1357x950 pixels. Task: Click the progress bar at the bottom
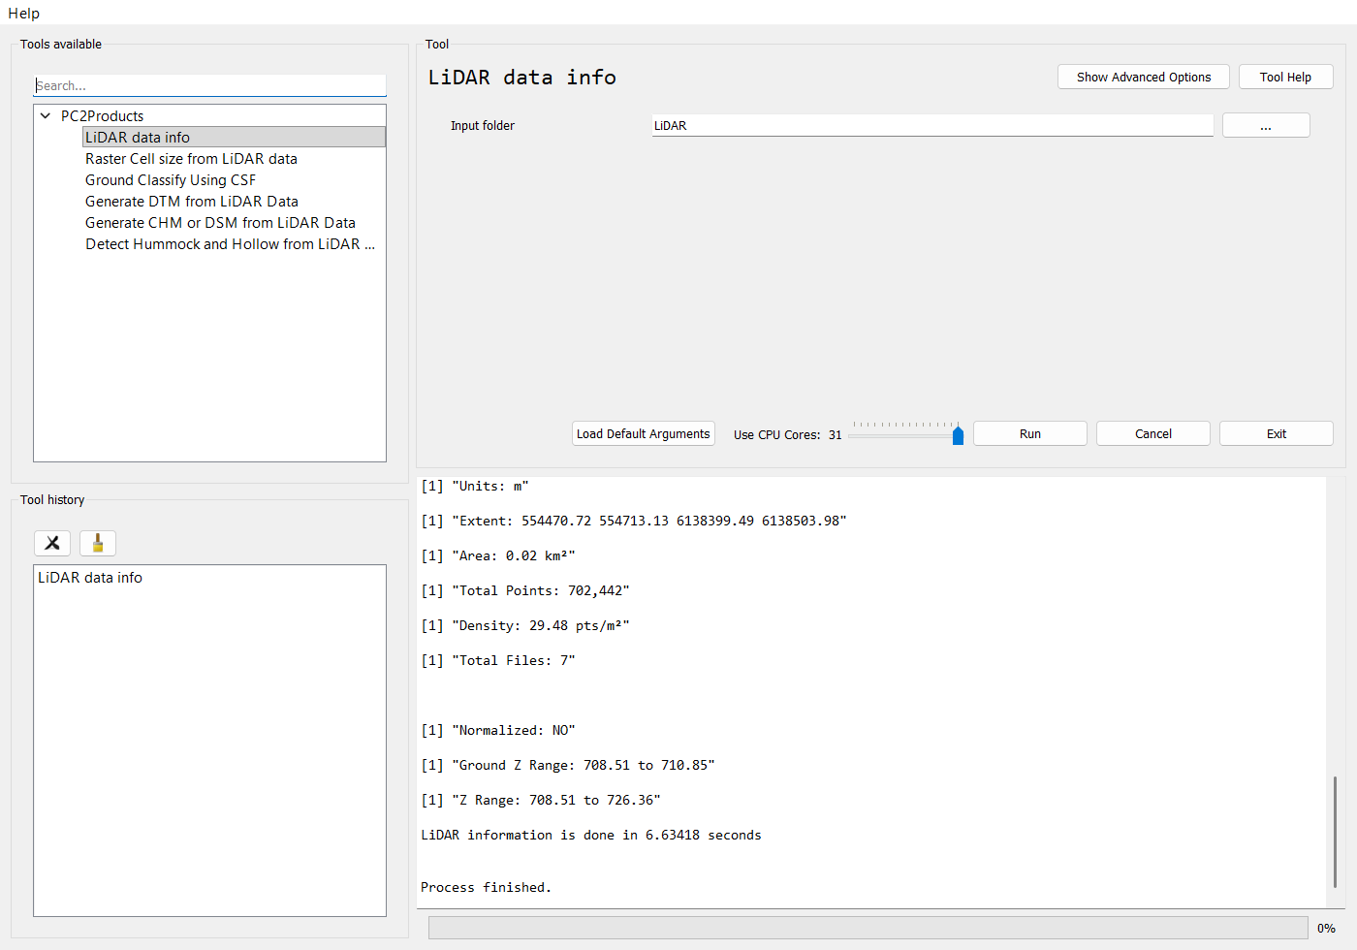[868, 928]
